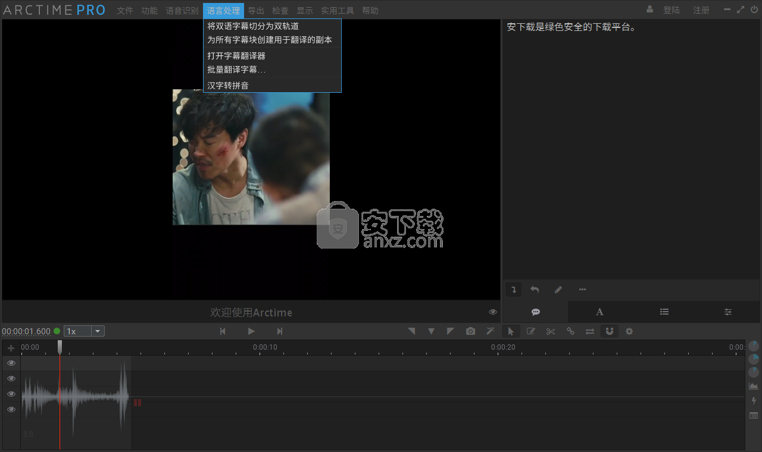This screenshot has width=762, height=452.
Task: Choose 打开字幕翻译器
Action: [272, 56]
